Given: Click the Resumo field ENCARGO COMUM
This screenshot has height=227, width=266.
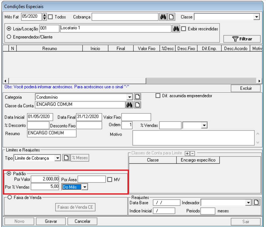Looking at the screenshot, I should 52,133.
